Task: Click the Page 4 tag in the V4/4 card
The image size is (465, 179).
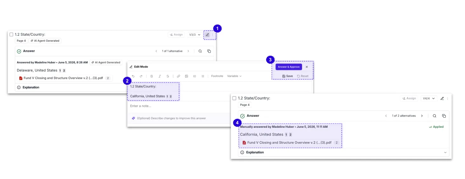Action: [x=245, y=105]
